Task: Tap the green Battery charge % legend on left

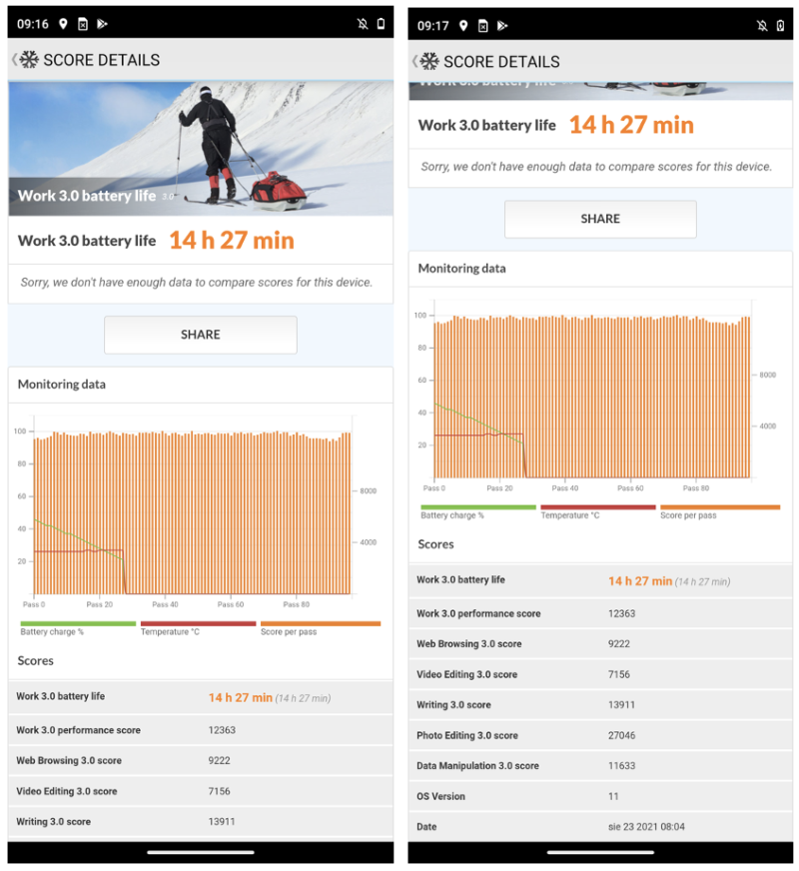Action: tap(78, 628)
